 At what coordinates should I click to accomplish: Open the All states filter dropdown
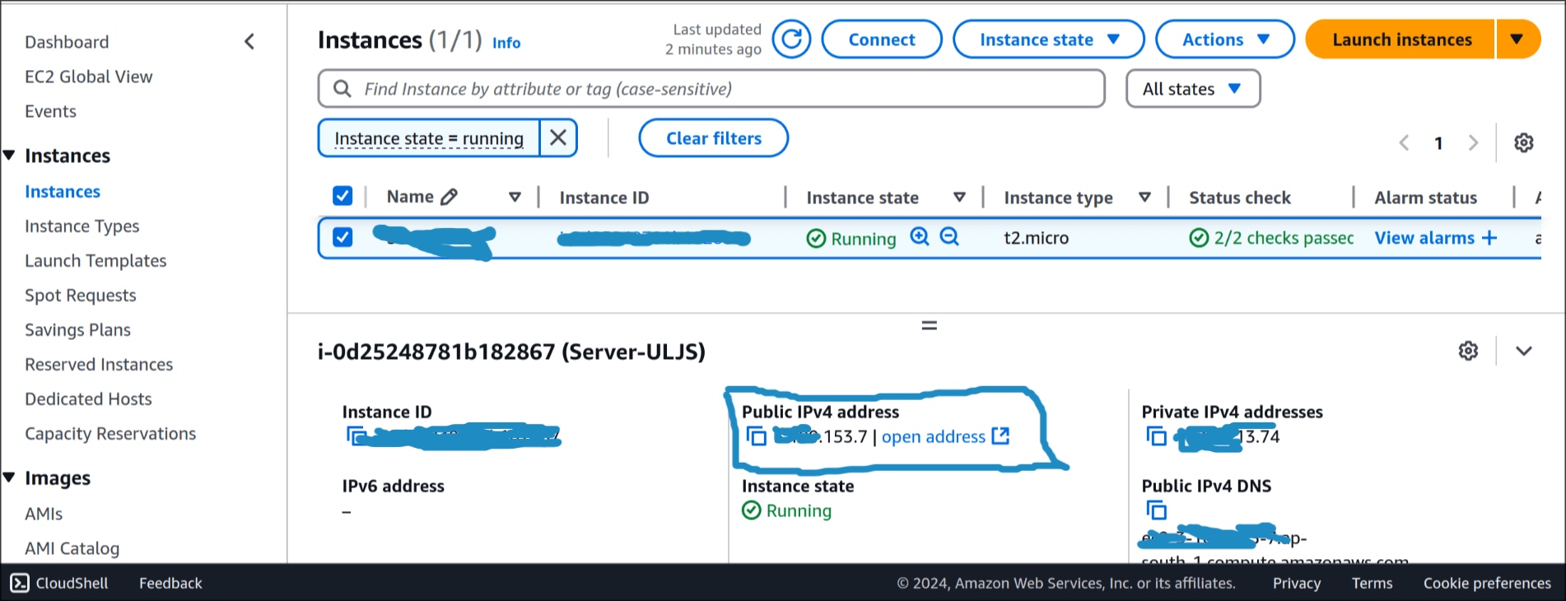1192,89
